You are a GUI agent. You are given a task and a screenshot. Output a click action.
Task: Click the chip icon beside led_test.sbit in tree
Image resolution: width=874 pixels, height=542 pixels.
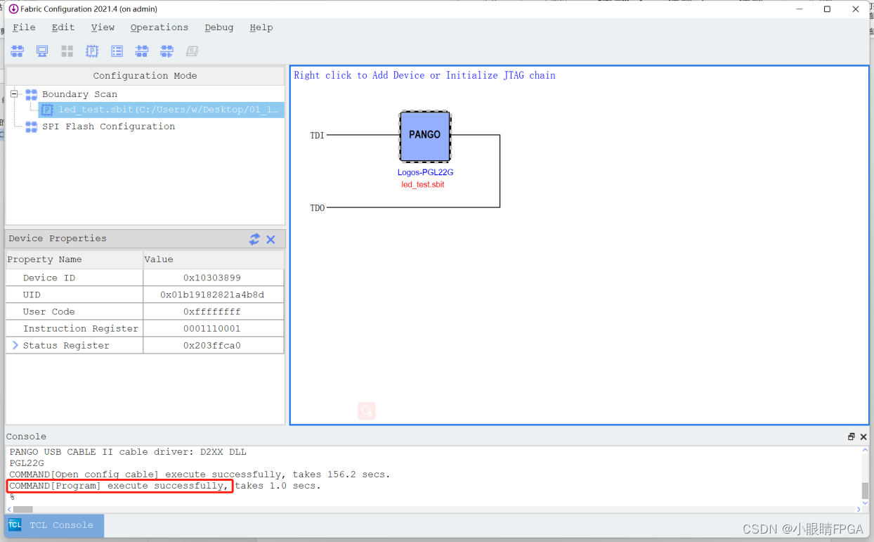click(47, 110)
